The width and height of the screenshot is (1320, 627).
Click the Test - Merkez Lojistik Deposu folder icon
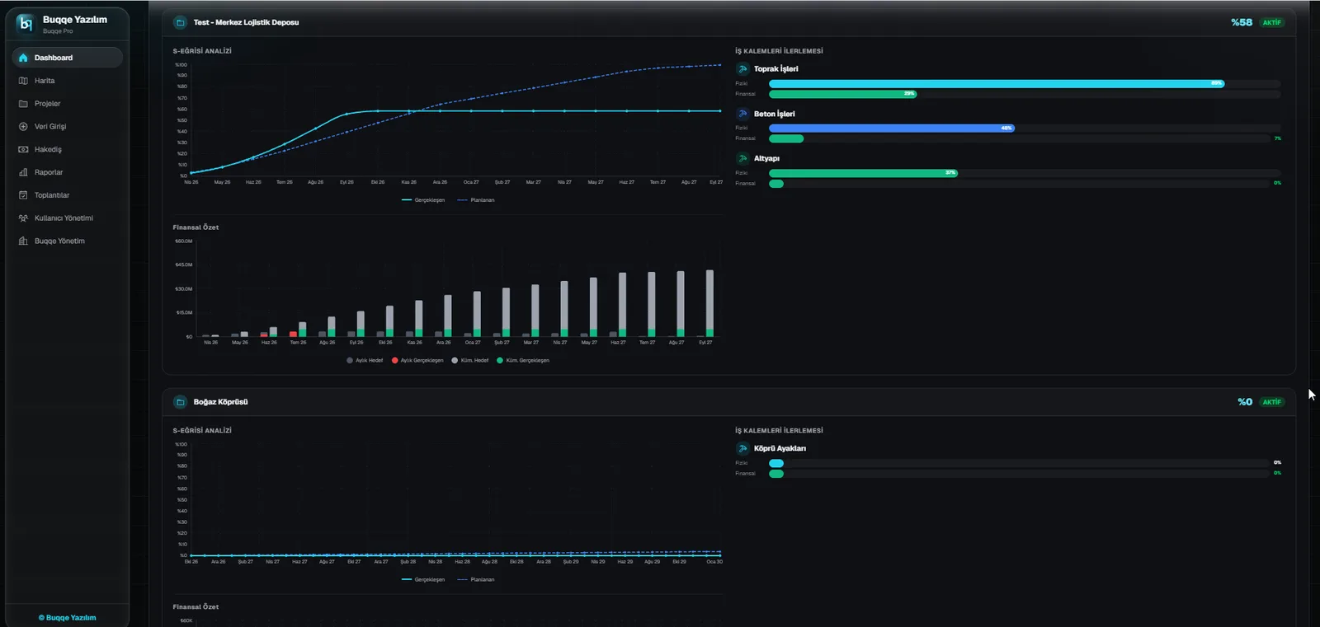180,22
